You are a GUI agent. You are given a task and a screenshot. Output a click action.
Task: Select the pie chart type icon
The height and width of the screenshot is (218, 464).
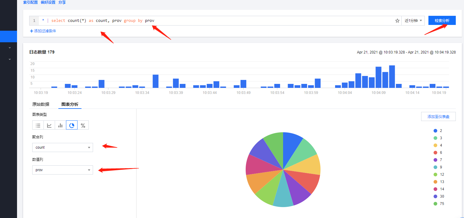(x=72, y=125)
